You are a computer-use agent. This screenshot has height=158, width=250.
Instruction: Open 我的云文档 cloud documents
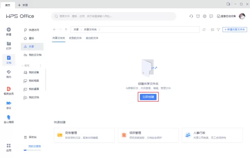click(x=32, y=55)
